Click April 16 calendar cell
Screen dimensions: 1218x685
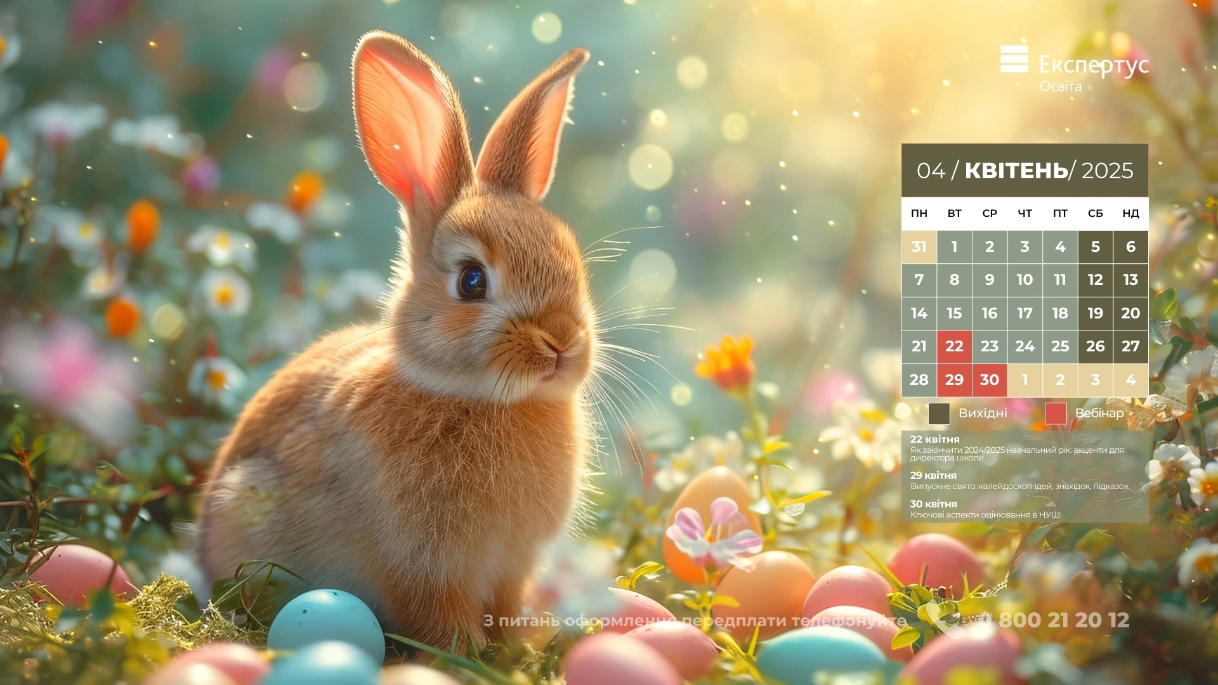pos(989,313)
